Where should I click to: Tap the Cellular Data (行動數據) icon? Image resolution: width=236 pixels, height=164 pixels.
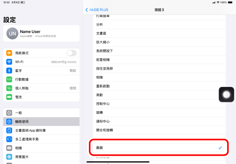(9, 79)
